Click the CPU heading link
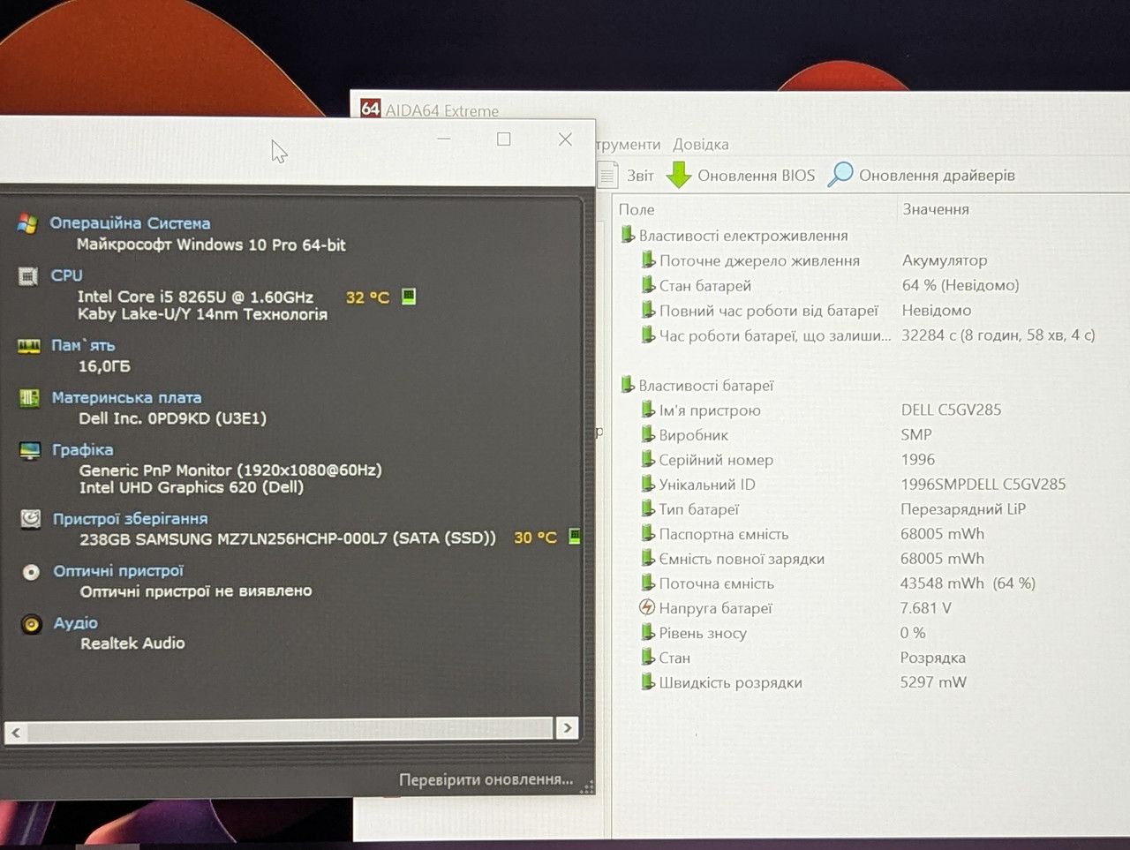 pyautogui.click(x=66, y=275)
